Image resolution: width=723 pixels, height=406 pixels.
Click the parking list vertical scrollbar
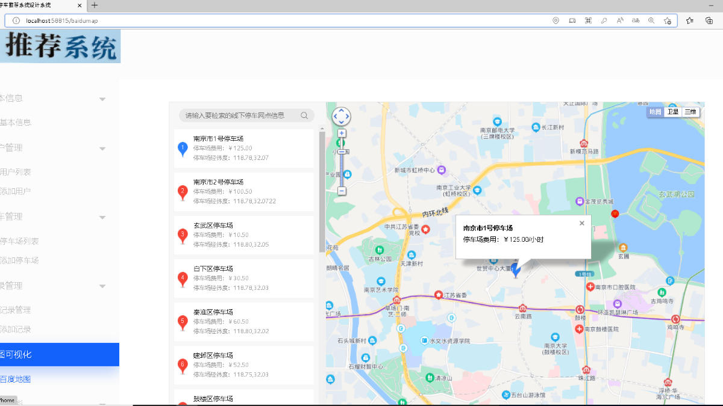(x=322, y=191)
